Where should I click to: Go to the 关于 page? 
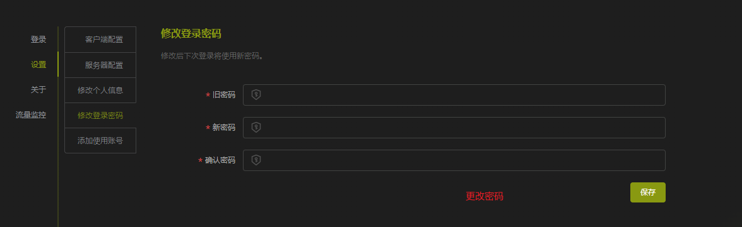[x=38, y=90]
